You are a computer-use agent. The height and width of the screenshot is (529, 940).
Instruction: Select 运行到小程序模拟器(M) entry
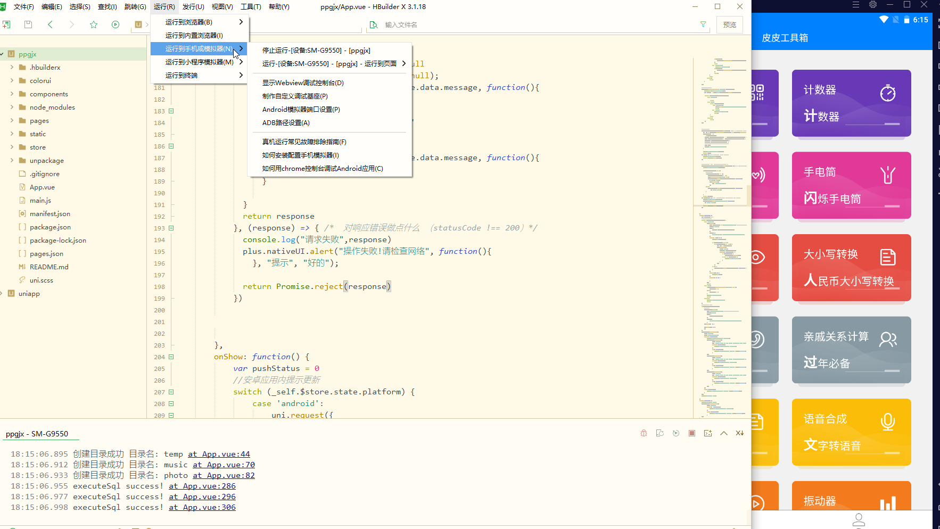click(x=199, y=62)
